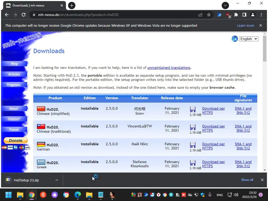Go back to the previous page

click(7, 15)
